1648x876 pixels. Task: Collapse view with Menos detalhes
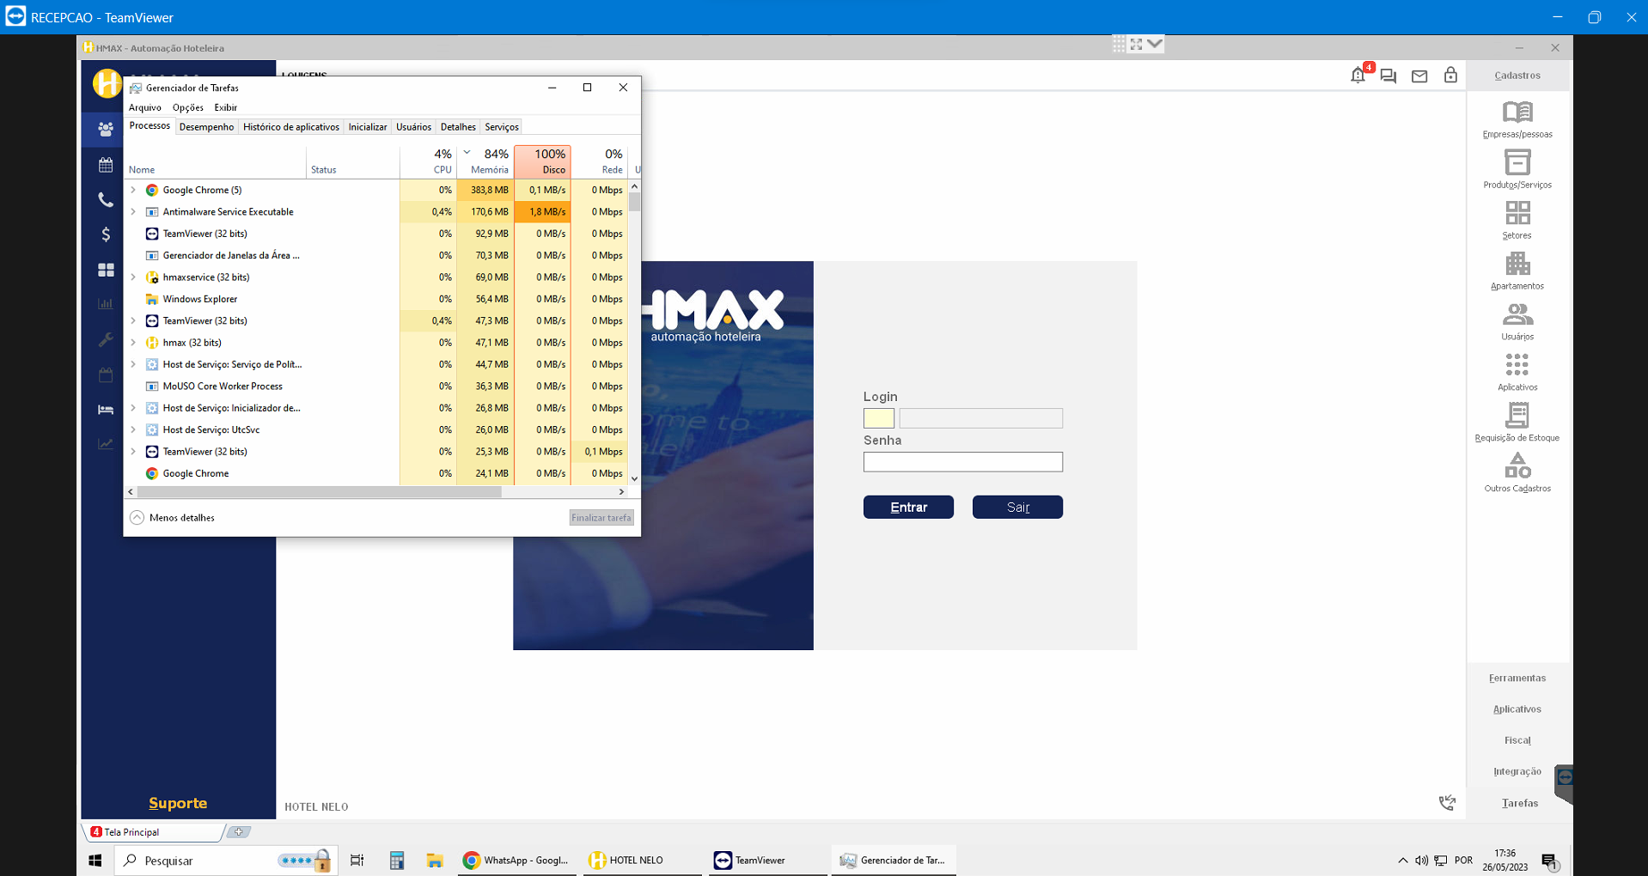(x=173, y=518)
